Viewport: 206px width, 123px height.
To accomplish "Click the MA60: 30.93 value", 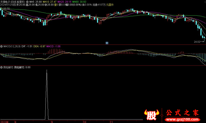I will click(79, 2).
